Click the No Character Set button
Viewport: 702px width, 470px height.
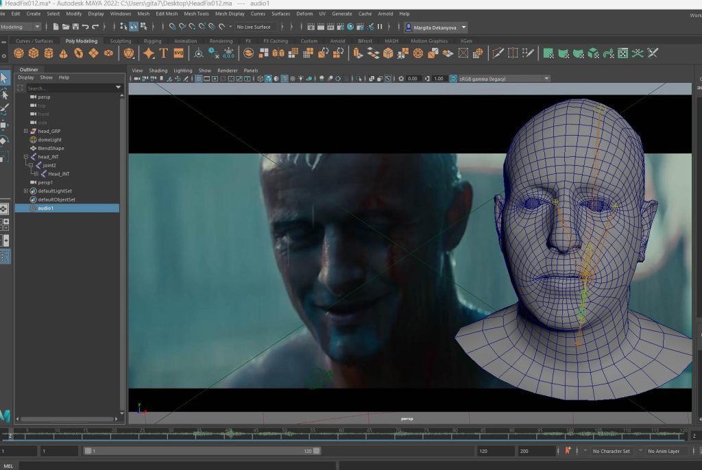pyautogui.click(x=611, y=452)
